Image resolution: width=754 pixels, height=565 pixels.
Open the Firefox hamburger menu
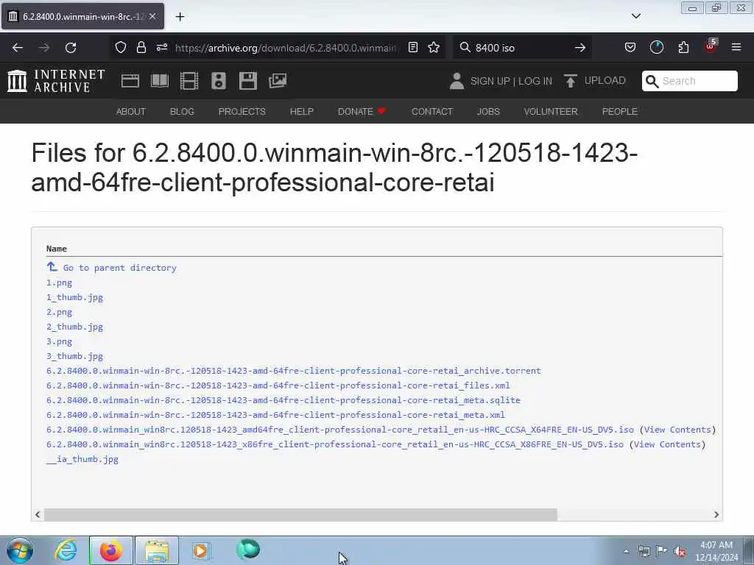tap(736, 48)
